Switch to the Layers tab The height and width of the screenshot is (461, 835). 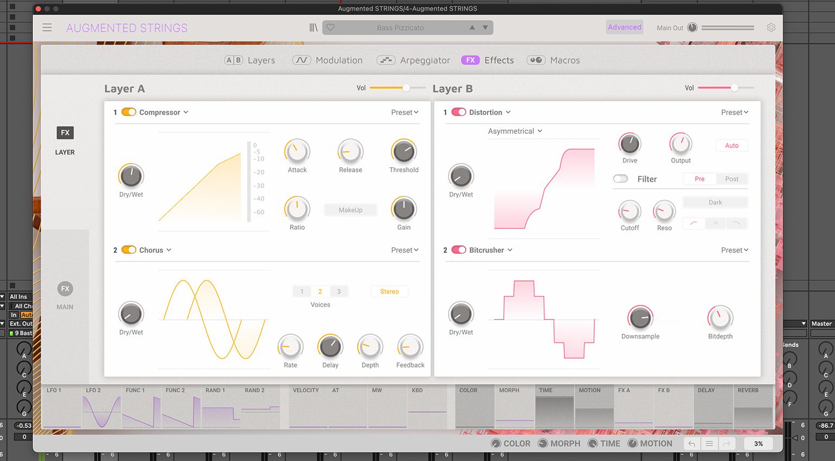(x=250, y=60)
